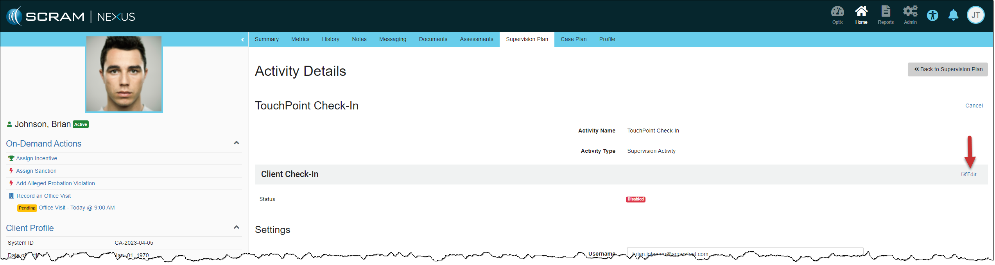Go to Home via house icon
The height and width of the screenshot is (265, 995).
[861, 15]
